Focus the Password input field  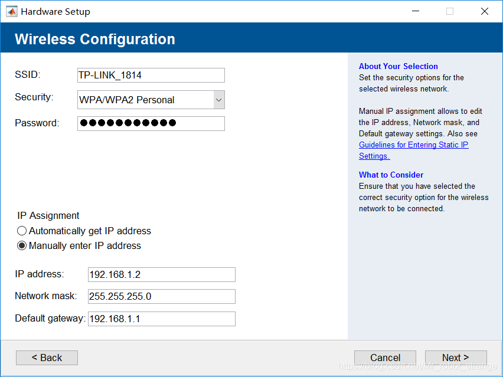151,123
